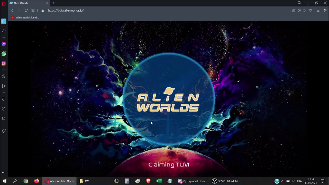Reload the current page
This screenshot has width=329, height=185.
(26, 11)
